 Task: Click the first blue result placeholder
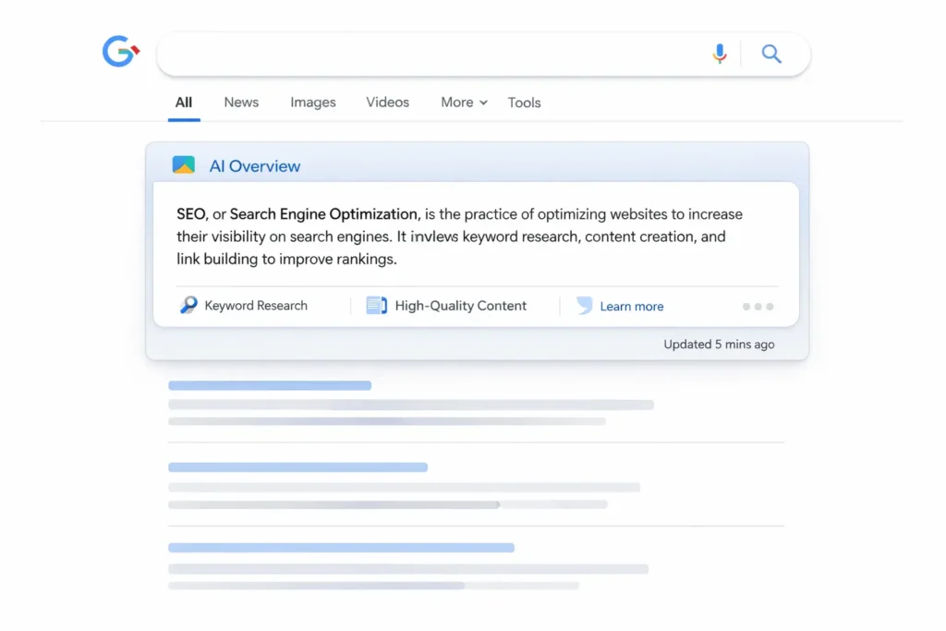click(269, 385)
